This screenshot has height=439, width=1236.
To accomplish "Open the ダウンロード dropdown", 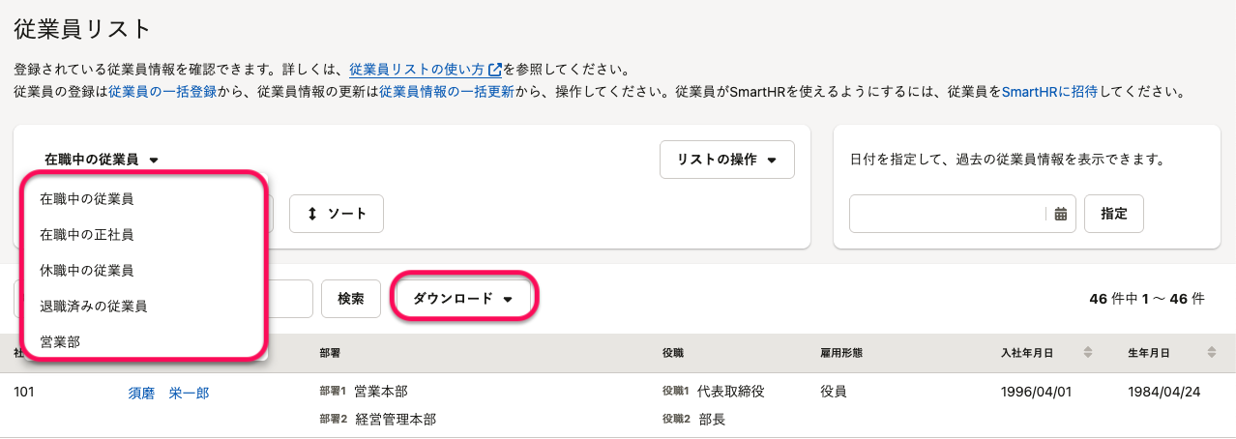I will (463, 299).
